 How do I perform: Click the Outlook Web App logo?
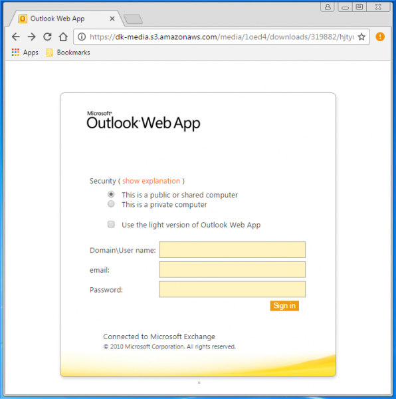pyautogui.click(x=144, y=120)
